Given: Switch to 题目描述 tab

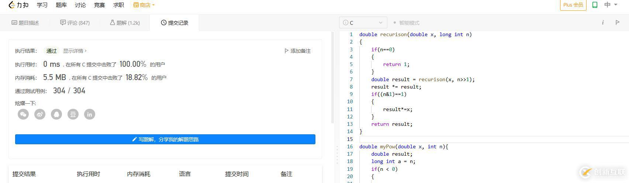Looking at the screenshot, I should (x=25, y=23).
